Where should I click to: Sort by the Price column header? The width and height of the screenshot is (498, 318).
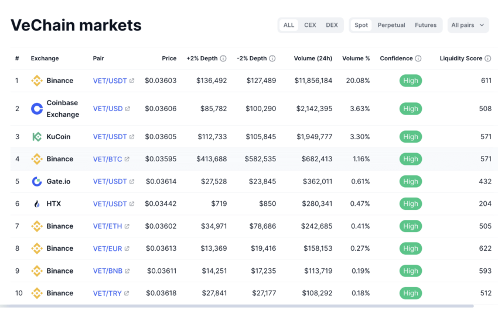pyautogui.click(x=169, y=58)
